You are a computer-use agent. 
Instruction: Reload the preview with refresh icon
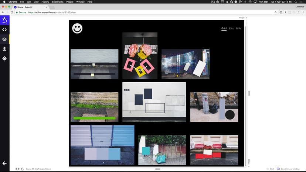(23, 169)
